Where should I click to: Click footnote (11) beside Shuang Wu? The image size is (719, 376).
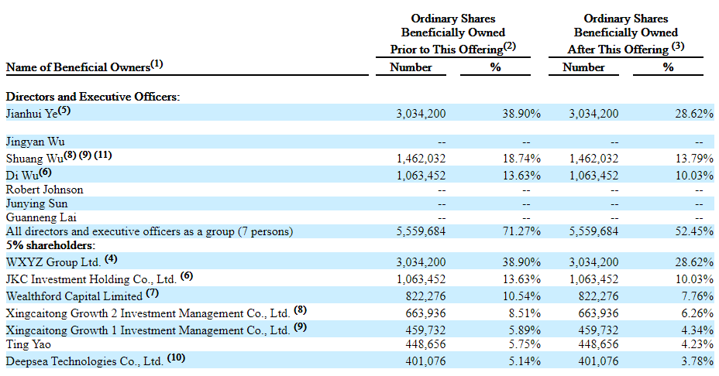coord(104,155)
